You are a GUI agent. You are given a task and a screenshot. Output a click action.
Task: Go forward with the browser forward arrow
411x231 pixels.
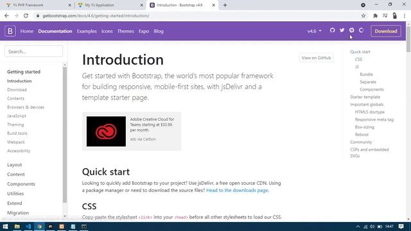pos(16,15)
